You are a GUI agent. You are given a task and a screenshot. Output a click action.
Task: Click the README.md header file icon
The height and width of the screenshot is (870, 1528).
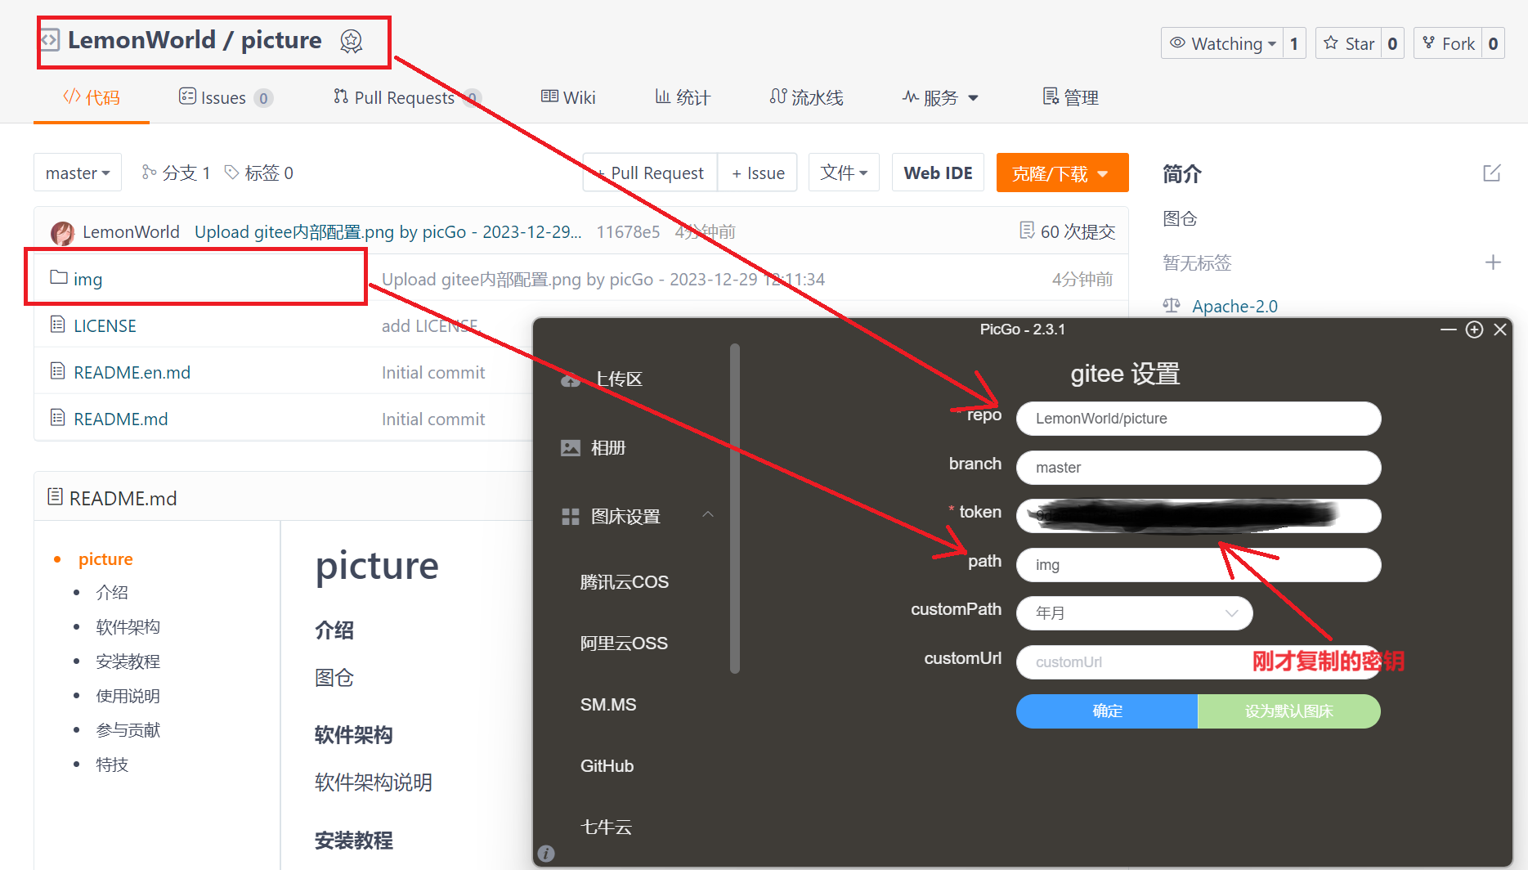click(56, 497)
